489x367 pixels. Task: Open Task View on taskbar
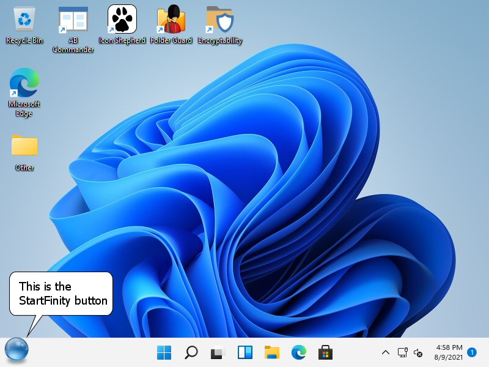pyautogui.click(x=218, y=353)
